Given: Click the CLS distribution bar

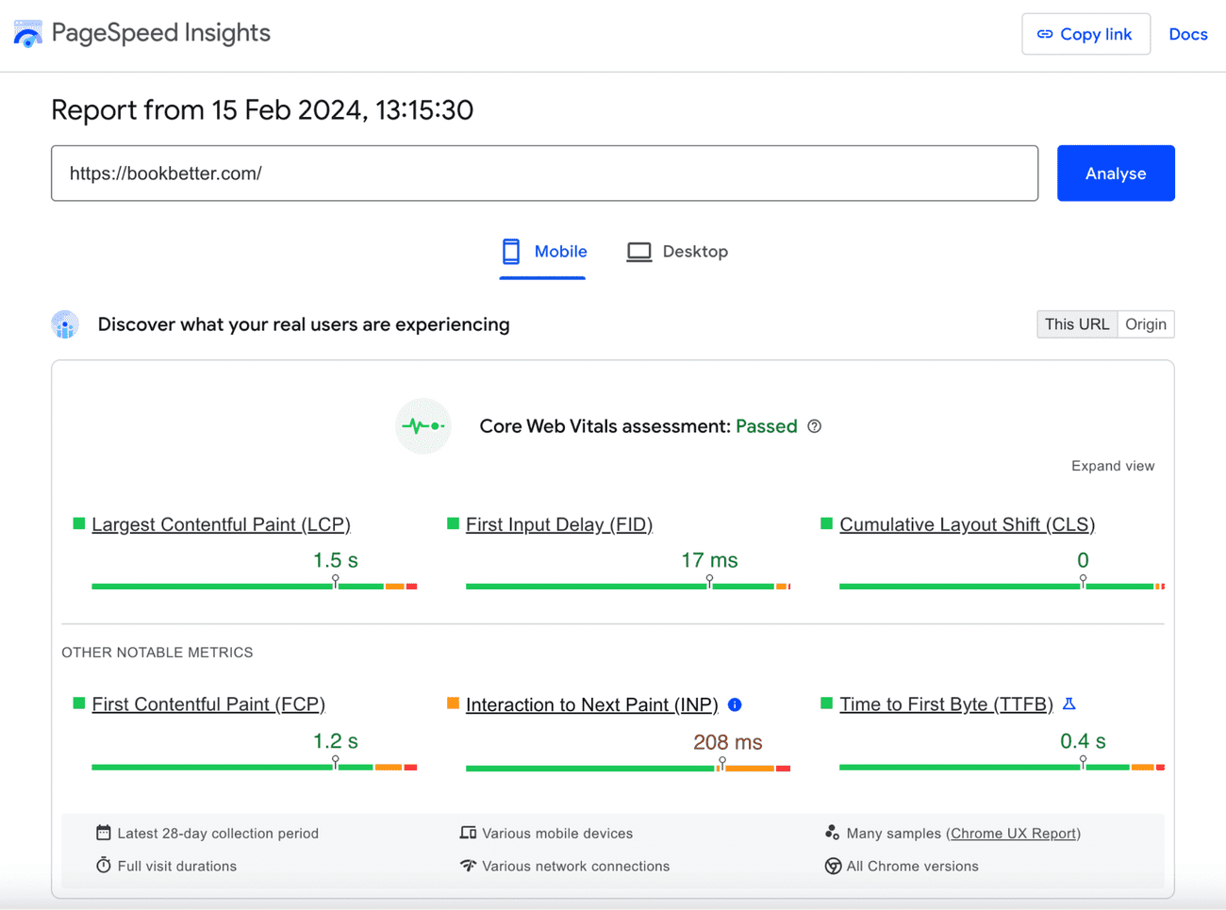Looking at the screenshot, I should 1002,587.
